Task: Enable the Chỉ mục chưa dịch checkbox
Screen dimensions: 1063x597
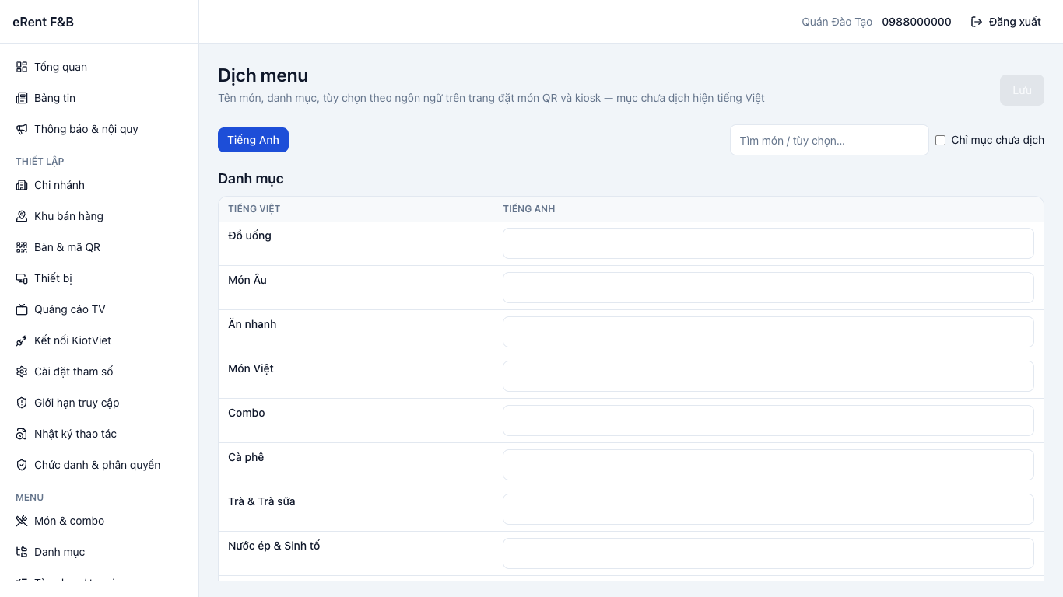Action: click(x=940, y=141)
